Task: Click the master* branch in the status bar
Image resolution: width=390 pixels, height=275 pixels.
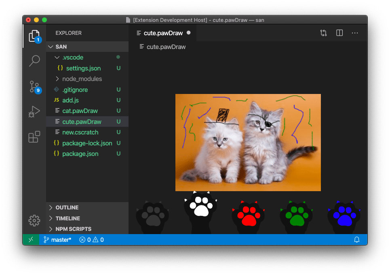Action: [x=57, y=239]
